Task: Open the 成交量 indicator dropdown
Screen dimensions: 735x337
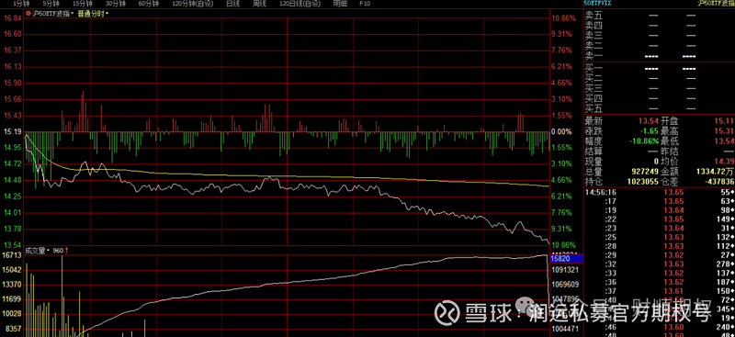Action: [x=39, y=251]
